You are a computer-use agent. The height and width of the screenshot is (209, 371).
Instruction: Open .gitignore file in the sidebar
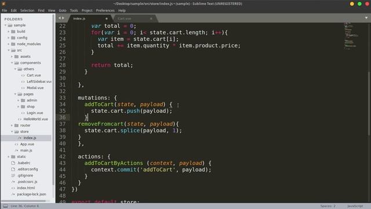pyautogui.click(x=25, y=175)
